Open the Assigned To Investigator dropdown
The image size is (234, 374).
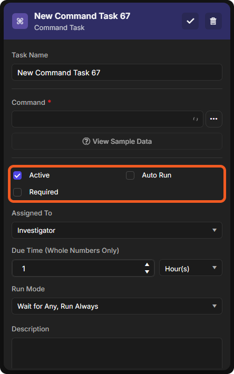click(117, 230)
